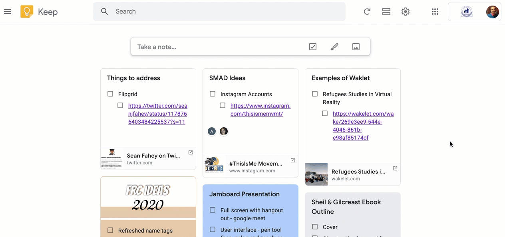Image resolution: width=505 pixels, height=237 pixels.
Task: Create a new list note
Action: 313,47
